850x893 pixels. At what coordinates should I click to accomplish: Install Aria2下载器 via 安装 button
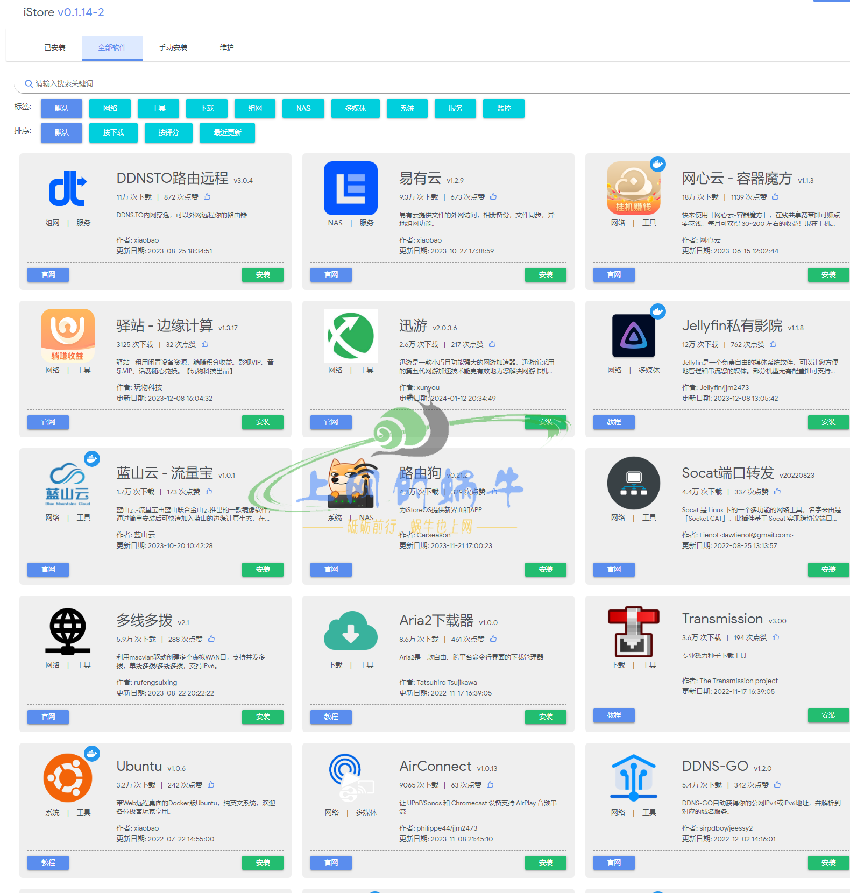click(546, 717)
